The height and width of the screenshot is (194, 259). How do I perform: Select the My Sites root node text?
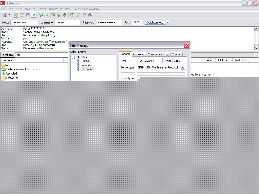coord(82,57)
